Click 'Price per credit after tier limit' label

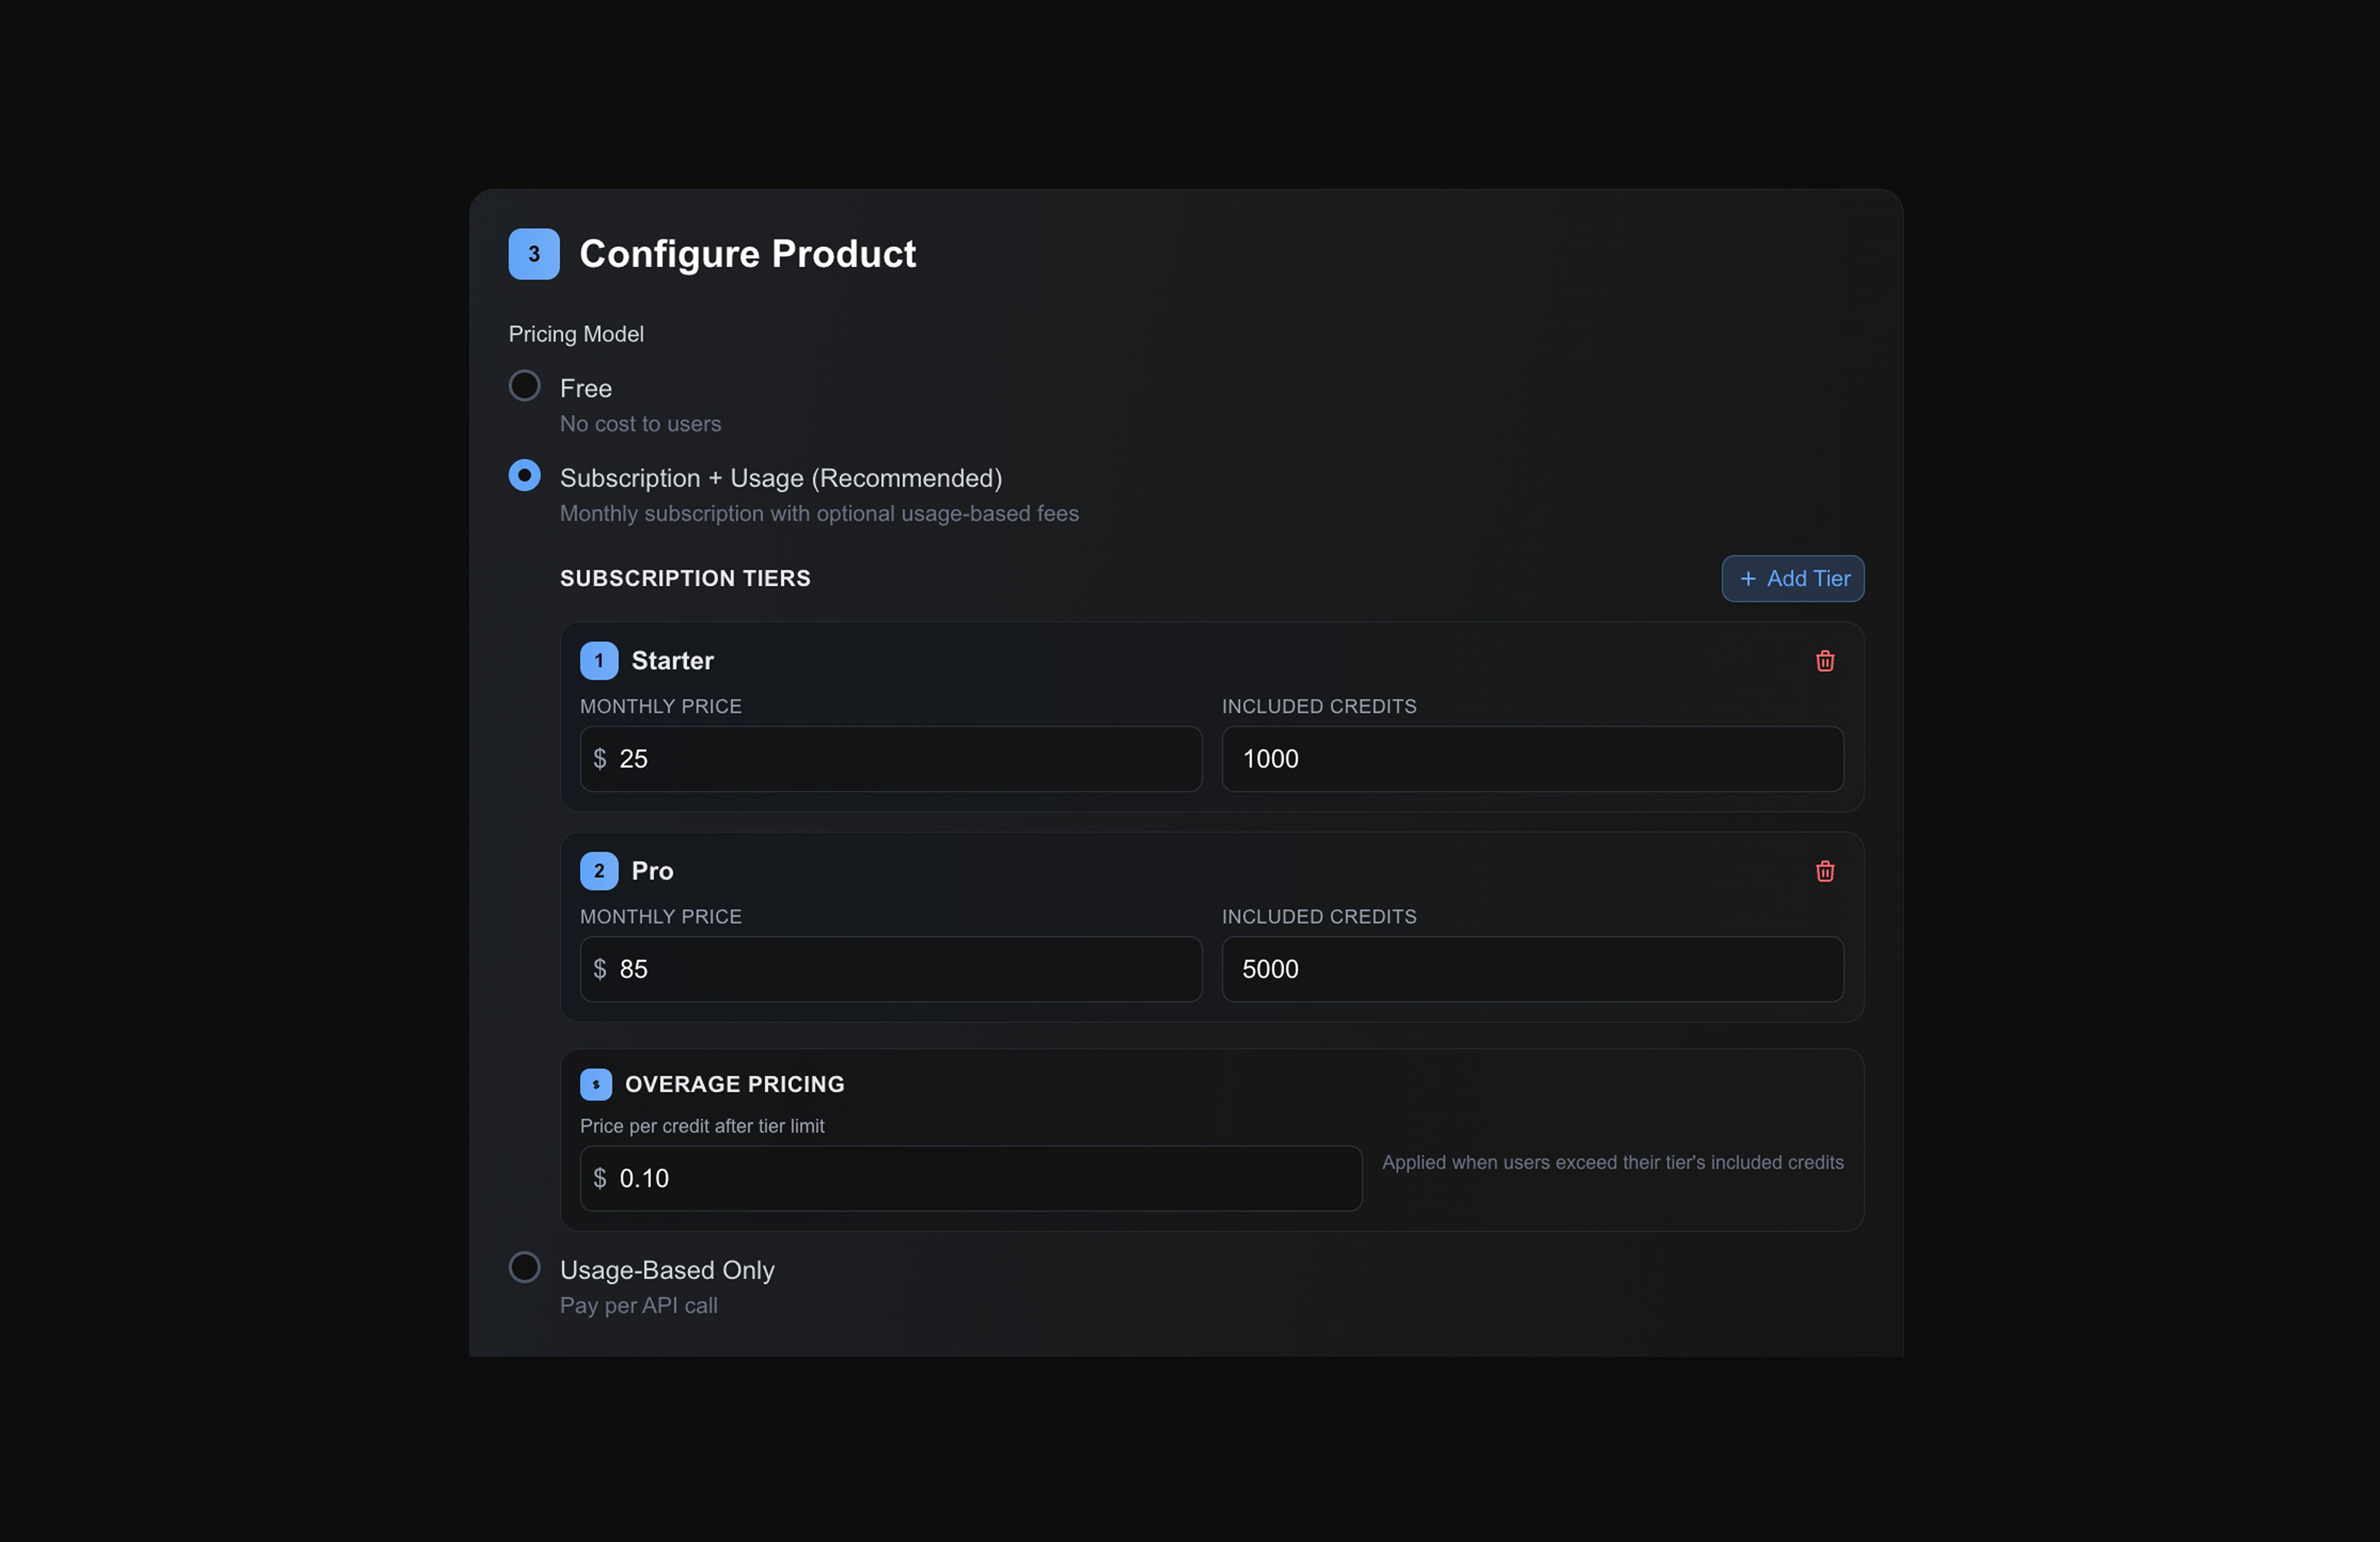pyautogui.click(x=702, y=1126)
